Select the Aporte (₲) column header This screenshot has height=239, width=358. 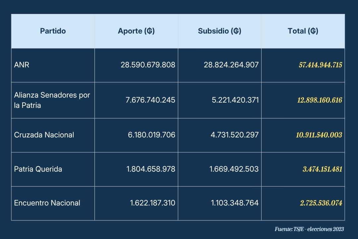coord(136,31)
